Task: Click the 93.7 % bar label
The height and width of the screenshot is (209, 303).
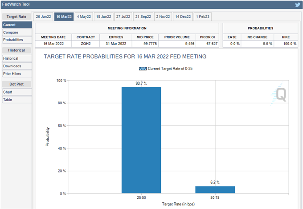Action: point(141,83)
